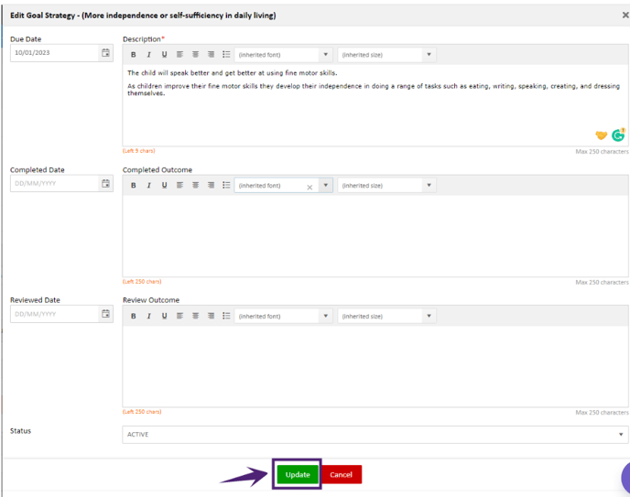Focus the Reviewed Date input field
Image resolution: width=630 pixels, height=497 pixels.
[x=54, y=314]
